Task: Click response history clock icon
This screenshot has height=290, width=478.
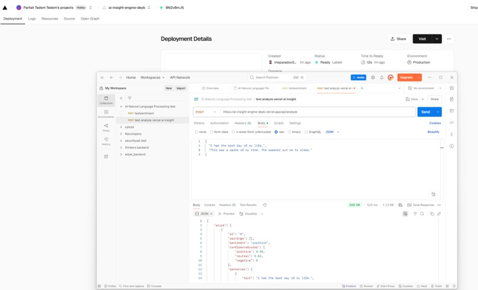Action: 265,205
